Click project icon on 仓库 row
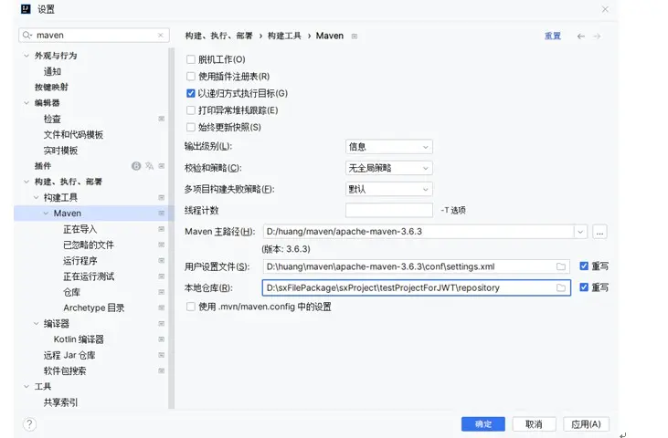The height and width of the screenshot is (438, 668). [x=162, y=292]
